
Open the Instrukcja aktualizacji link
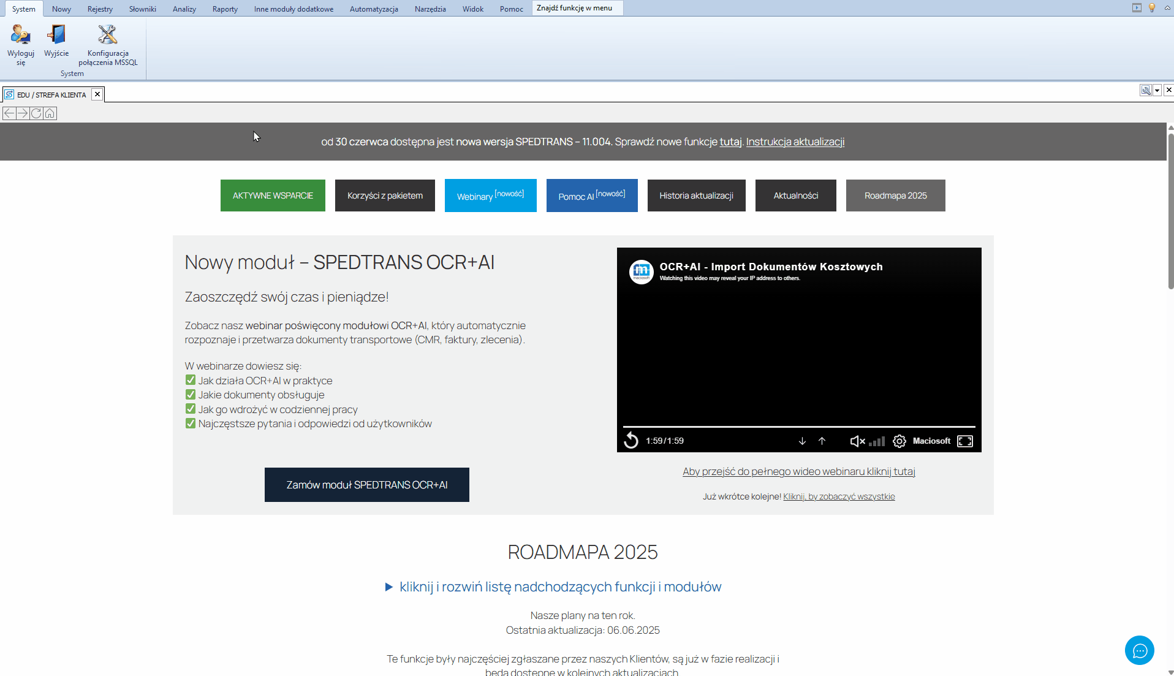tap(795, 142)
